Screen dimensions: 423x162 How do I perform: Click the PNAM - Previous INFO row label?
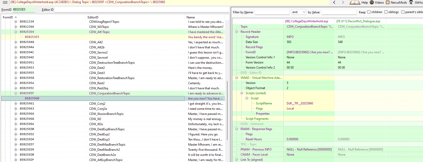(x=256, y=149)
